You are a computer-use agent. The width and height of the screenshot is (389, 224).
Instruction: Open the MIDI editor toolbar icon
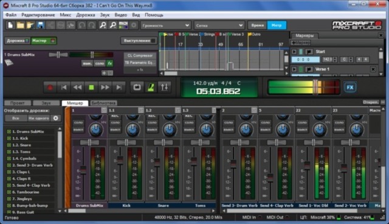pyautogui.click(x=123, y=25)
